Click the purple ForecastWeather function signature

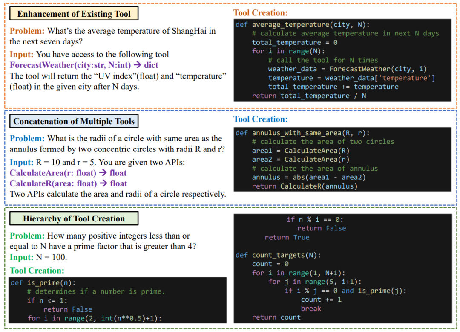pos(84,65)
